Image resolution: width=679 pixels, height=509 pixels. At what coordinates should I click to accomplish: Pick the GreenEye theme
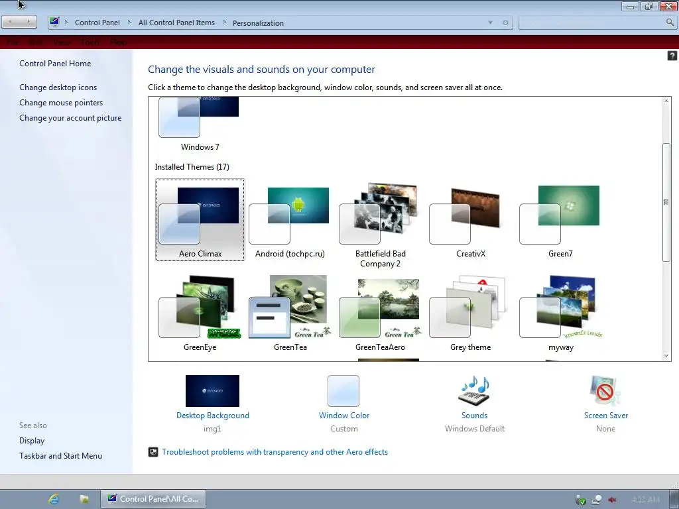(200, 313)
